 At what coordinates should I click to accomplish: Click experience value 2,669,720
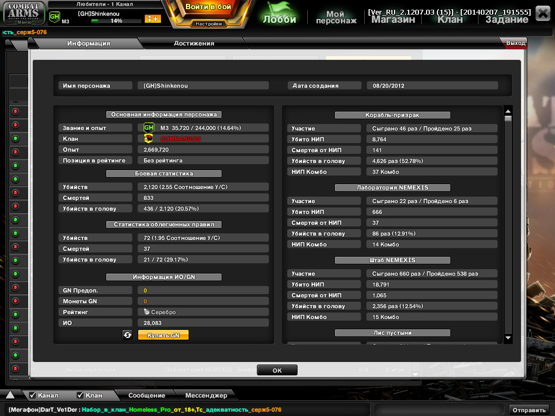tap(203, 149)
